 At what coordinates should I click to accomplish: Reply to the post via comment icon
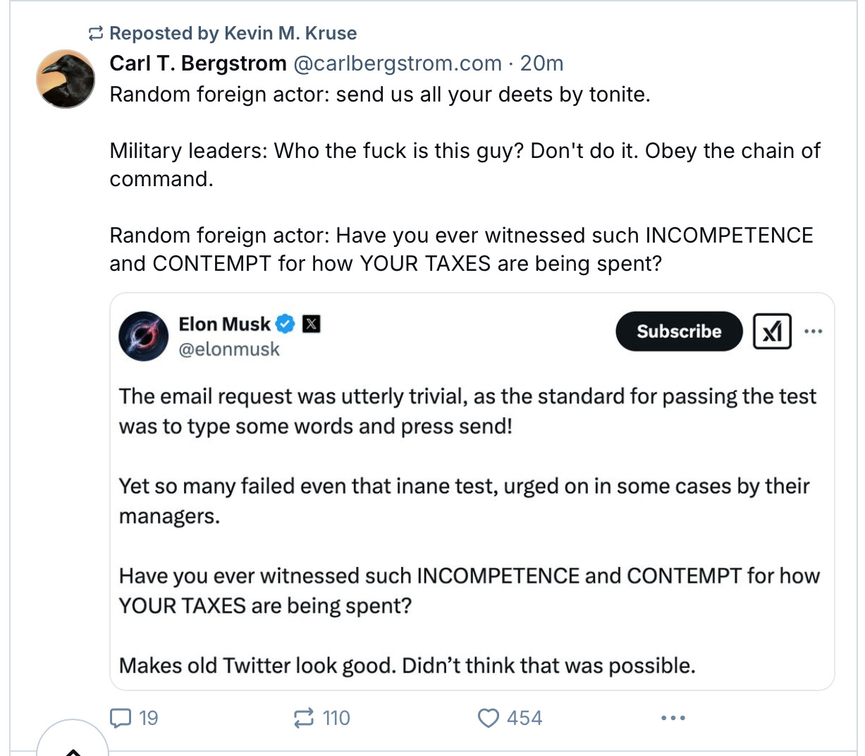pyautogui.click(x=121, y=718)
